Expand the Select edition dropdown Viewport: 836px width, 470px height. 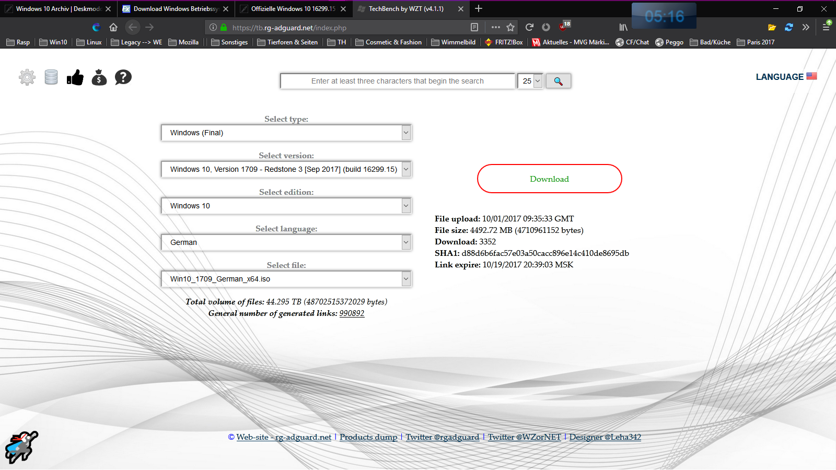click(406, 206)
